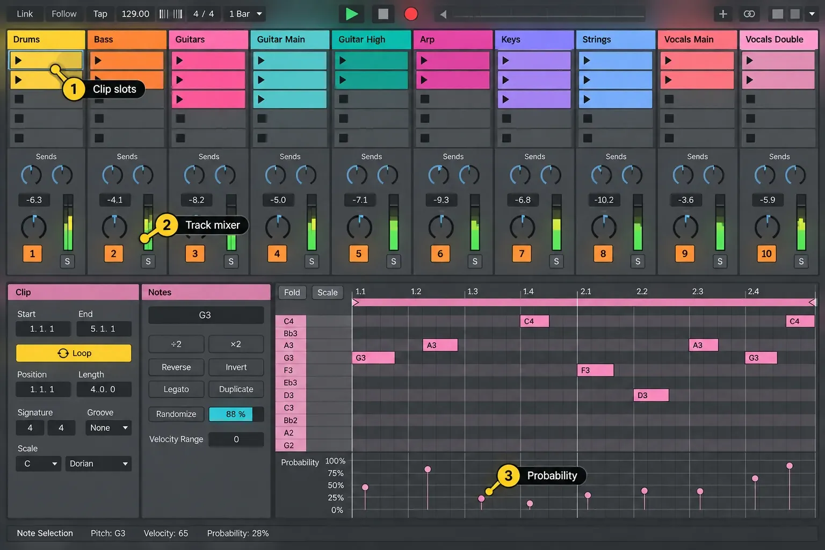Click the Invert notes button
This screenshot has height=550, width=825.
[x=236, y=367]
